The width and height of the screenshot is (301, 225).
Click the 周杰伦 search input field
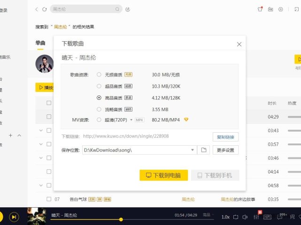(86, 9)
